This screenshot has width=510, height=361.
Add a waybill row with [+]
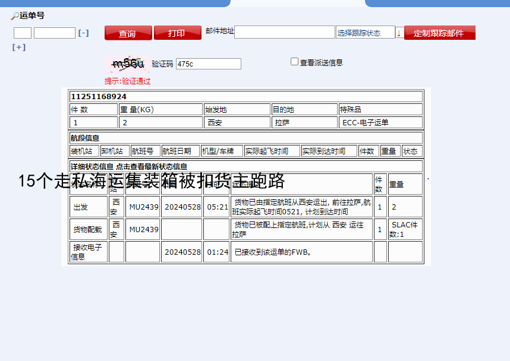pos(19,47)
